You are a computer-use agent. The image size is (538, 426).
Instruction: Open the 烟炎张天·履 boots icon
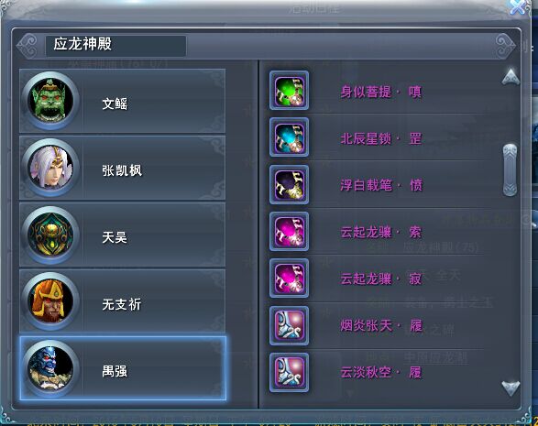pyautogui.click(x=289, y=325)
